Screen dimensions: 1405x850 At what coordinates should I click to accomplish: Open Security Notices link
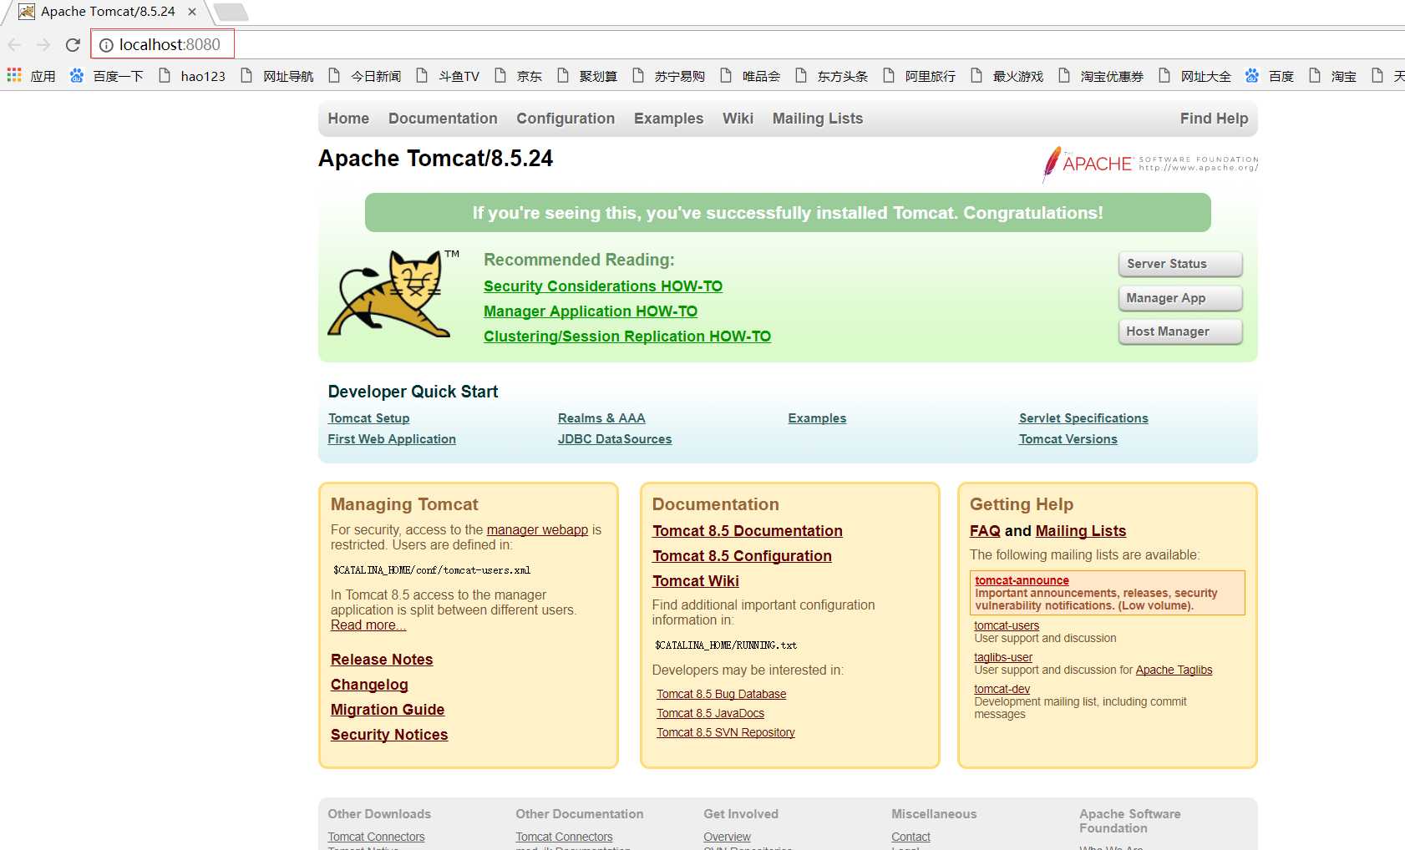point(389,735)
